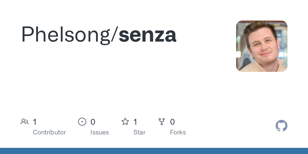
Task: Click the contributor count number 1
Action: 35,122
